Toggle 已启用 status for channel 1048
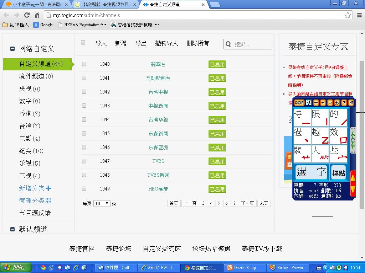This screenshot has height=273, width=365. pos(217,175)
